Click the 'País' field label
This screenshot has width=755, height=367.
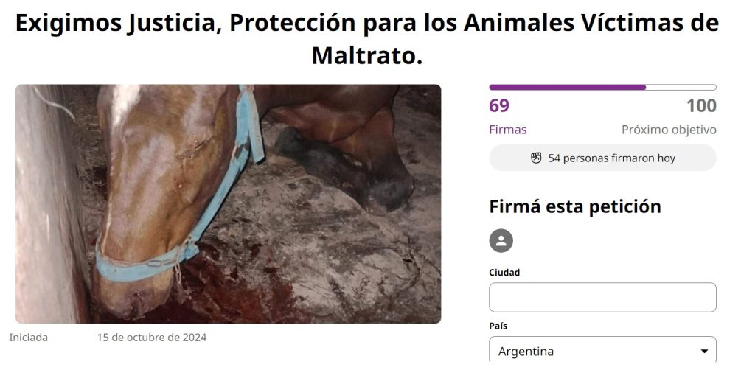click(x=498, y=326)
